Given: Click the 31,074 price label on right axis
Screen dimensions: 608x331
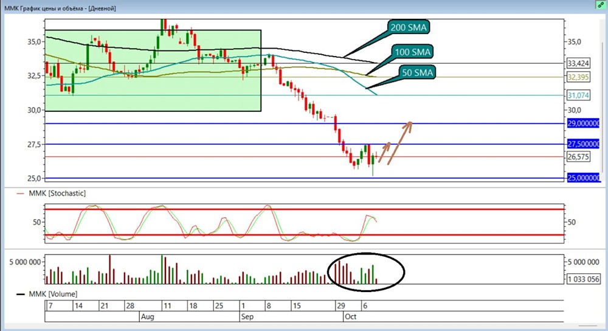Looking at the screenshot, I should point(578,95).
